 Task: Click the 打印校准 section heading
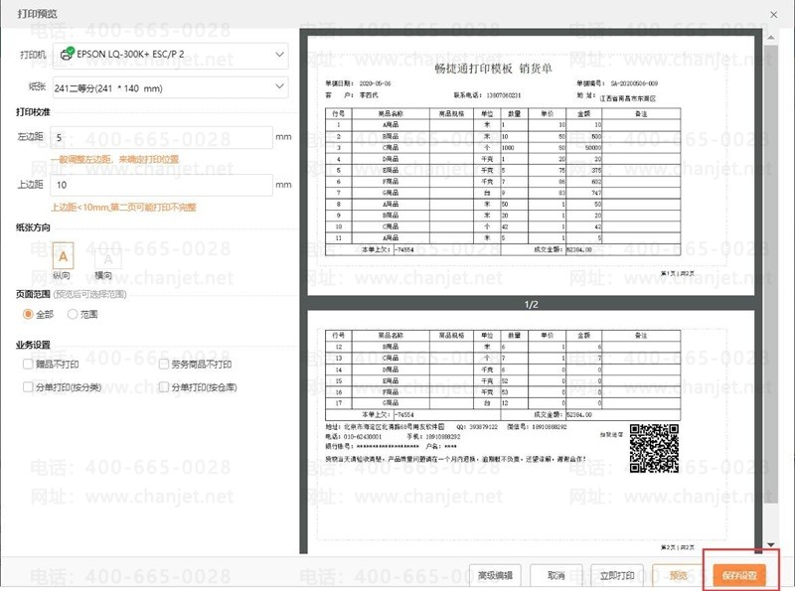click(33, 112)
